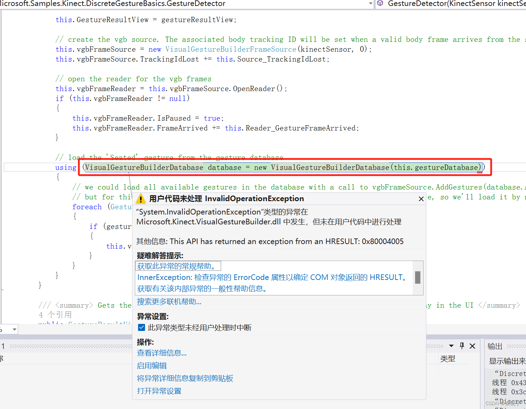Image resolution: width=526 pixels, height=409 pixels.
Task: Close the InvalidOperationException popup
Action: click(x=421, y=199)
